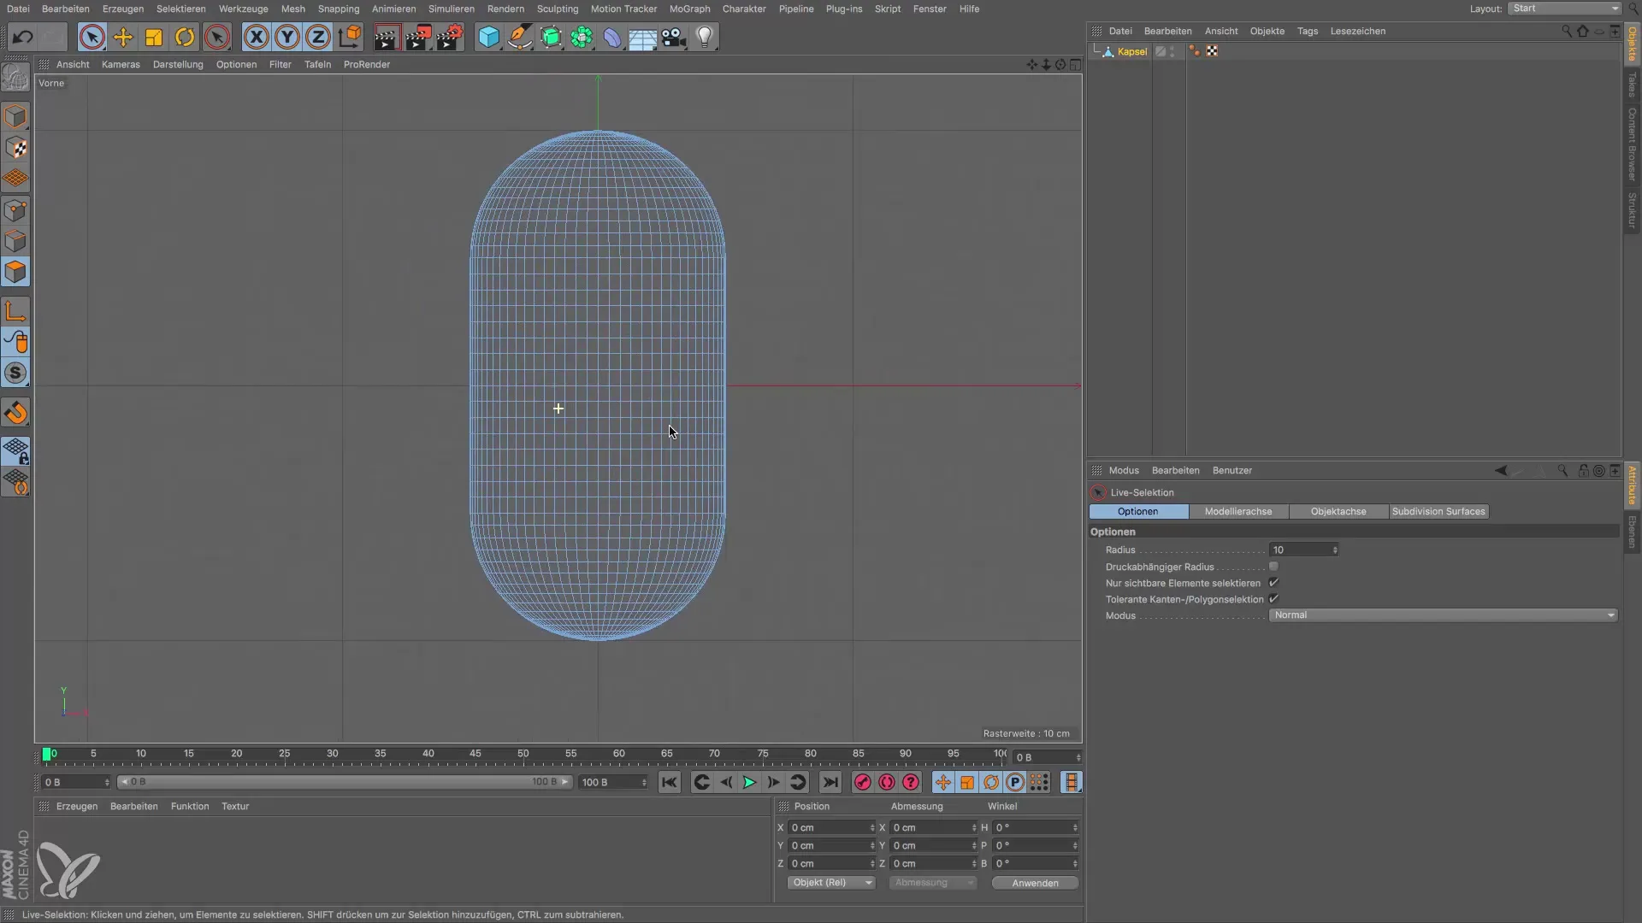Switch to Objektachse tab
Viewport: 1642px width, 923px height.
[1338, 511]
